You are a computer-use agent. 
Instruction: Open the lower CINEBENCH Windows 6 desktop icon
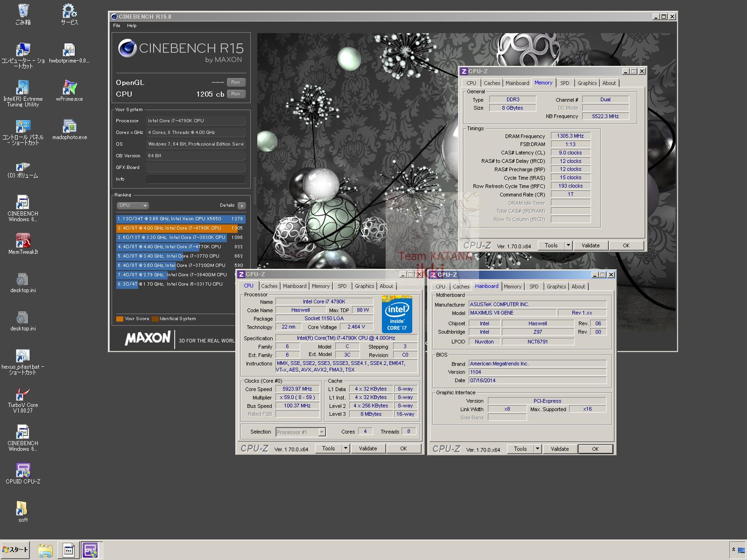tap(22, 438)
